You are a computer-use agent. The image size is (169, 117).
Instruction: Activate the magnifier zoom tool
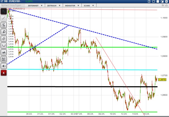tap(4, 32)
